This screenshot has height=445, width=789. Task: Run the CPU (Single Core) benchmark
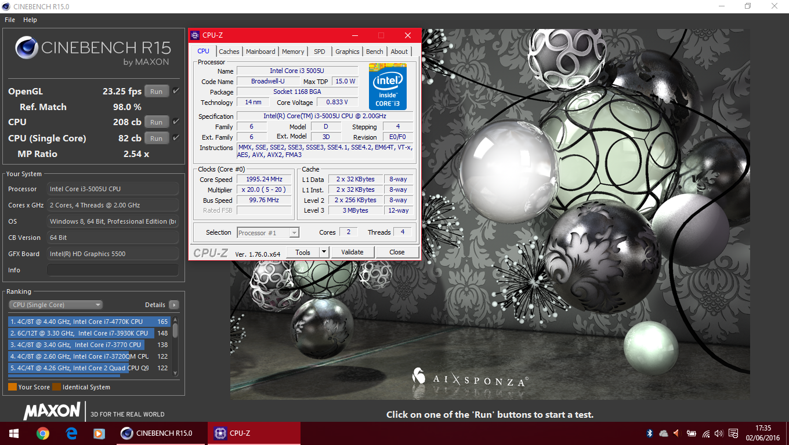click(157, 138)
